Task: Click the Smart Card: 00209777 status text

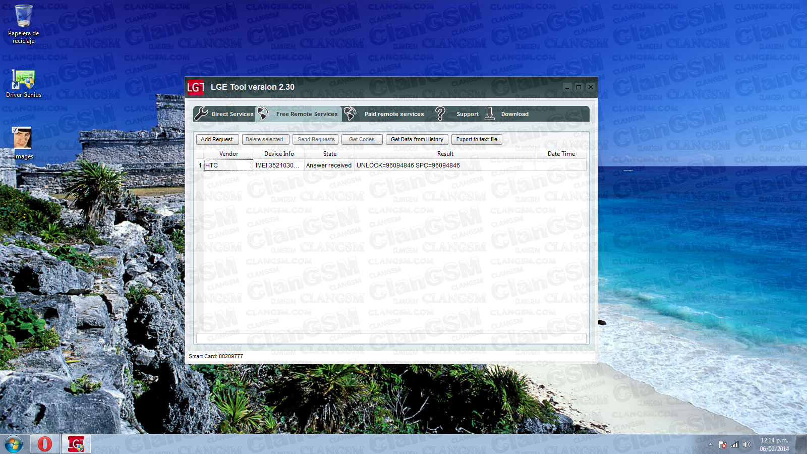Action: (x=216, y=356)
